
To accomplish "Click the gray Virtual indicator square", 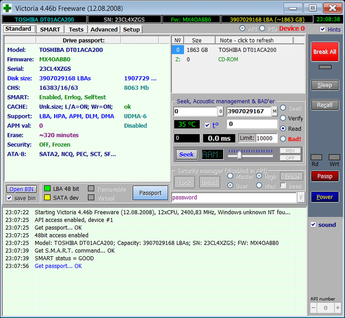I will tap(91, 197).
